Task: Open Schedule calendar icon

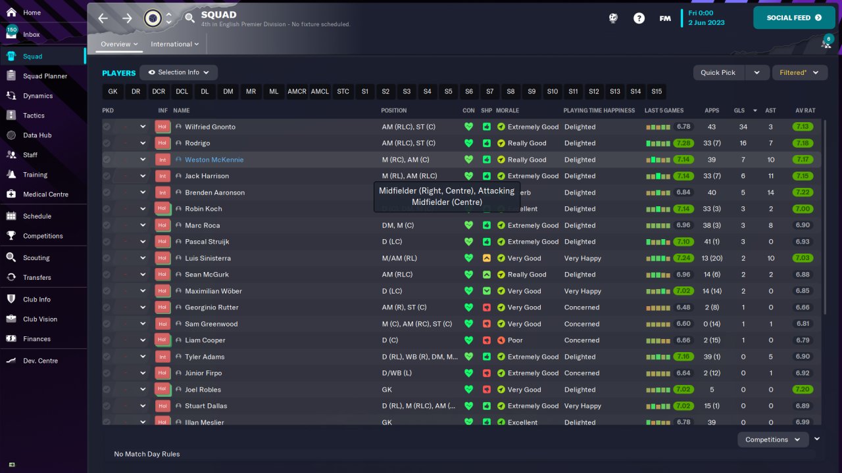Action: [11, 215]
